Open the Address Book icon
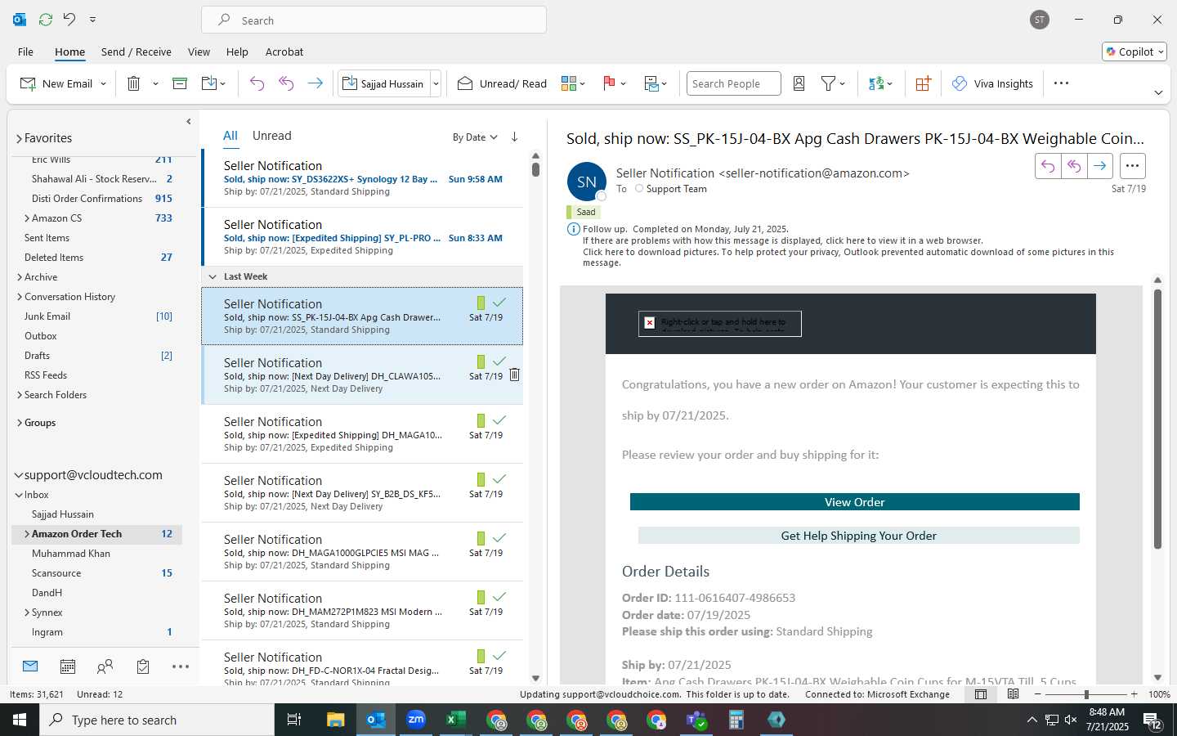Image resolution: width=1177 pixels, height=736 pixels. [799, 83]
